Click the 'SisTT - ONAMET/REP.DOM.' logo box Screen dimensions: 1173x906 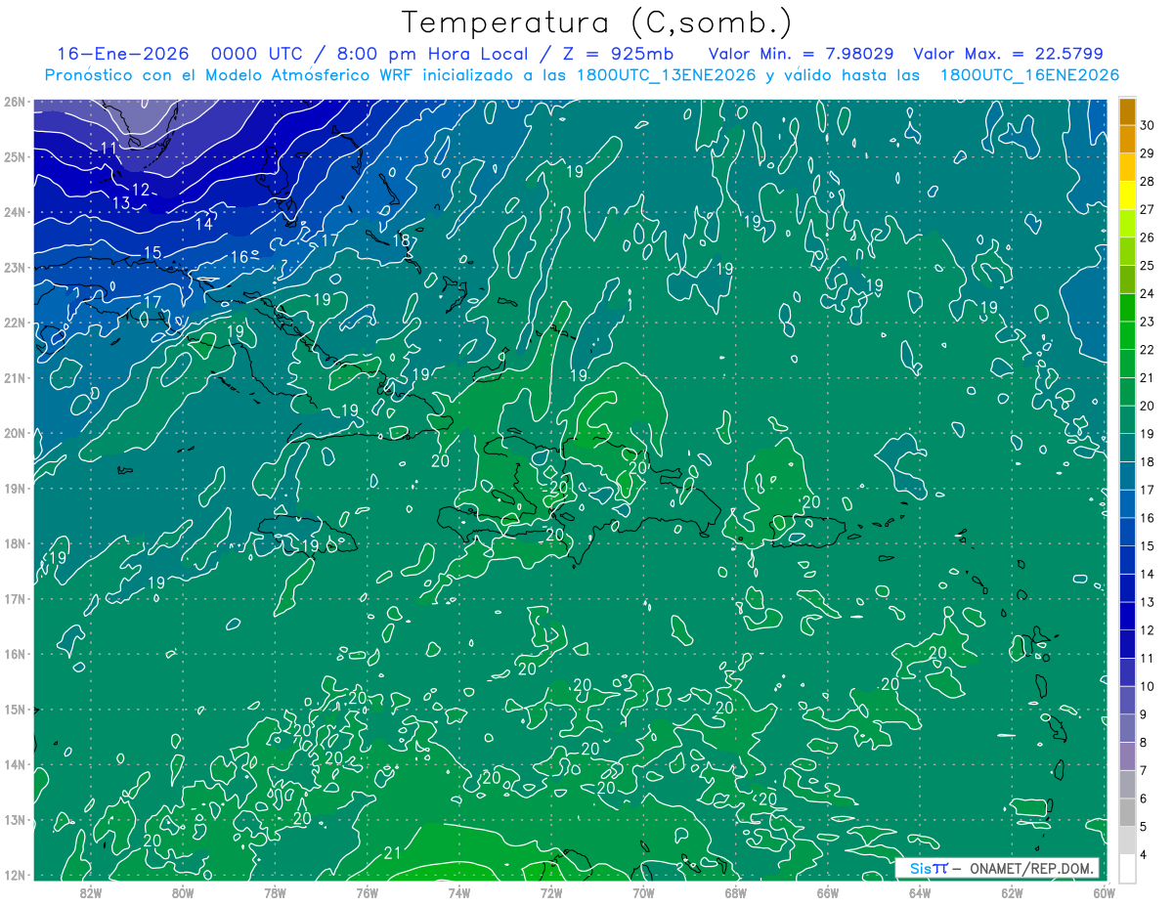coord(997,868)
